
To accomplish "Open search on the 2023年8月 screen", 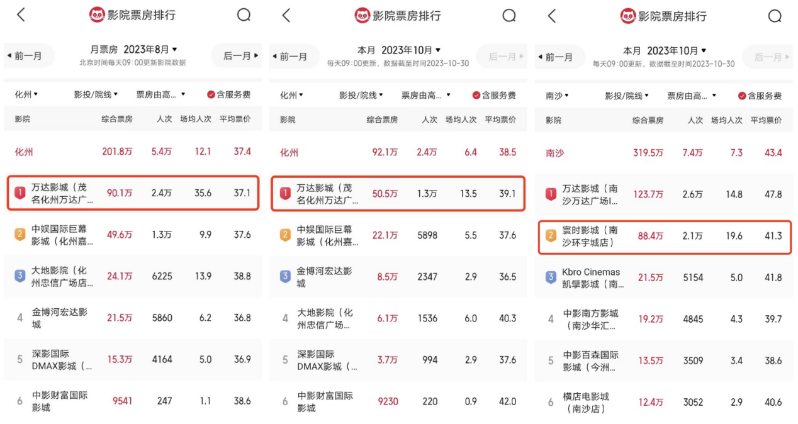I will coord(244,16).
